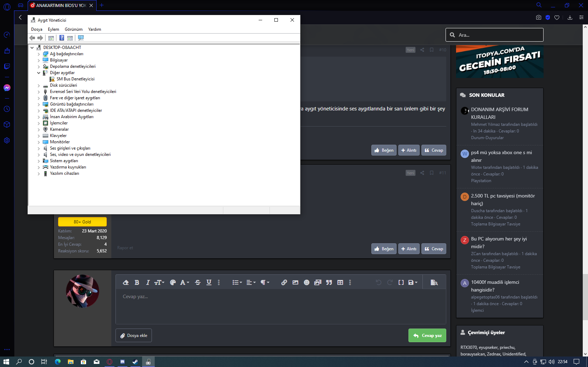
Task: Open the list type dropdown in editor
Action: pyautogui.click(x=237, y=282)
